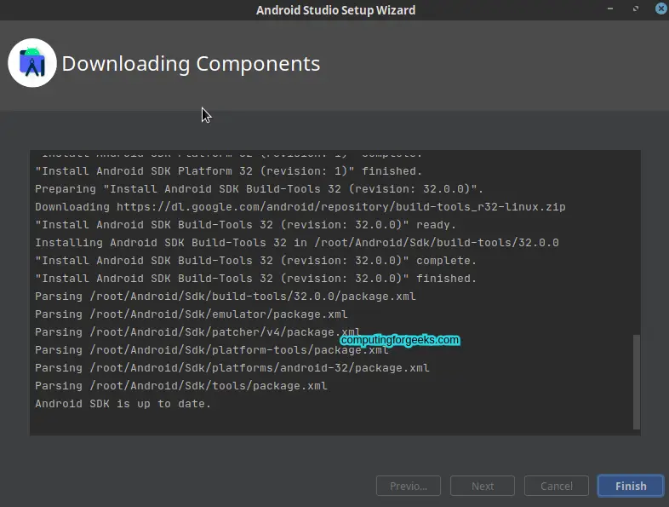
Task: Click the Android Studio logo icon
Action: click(32, 63)
